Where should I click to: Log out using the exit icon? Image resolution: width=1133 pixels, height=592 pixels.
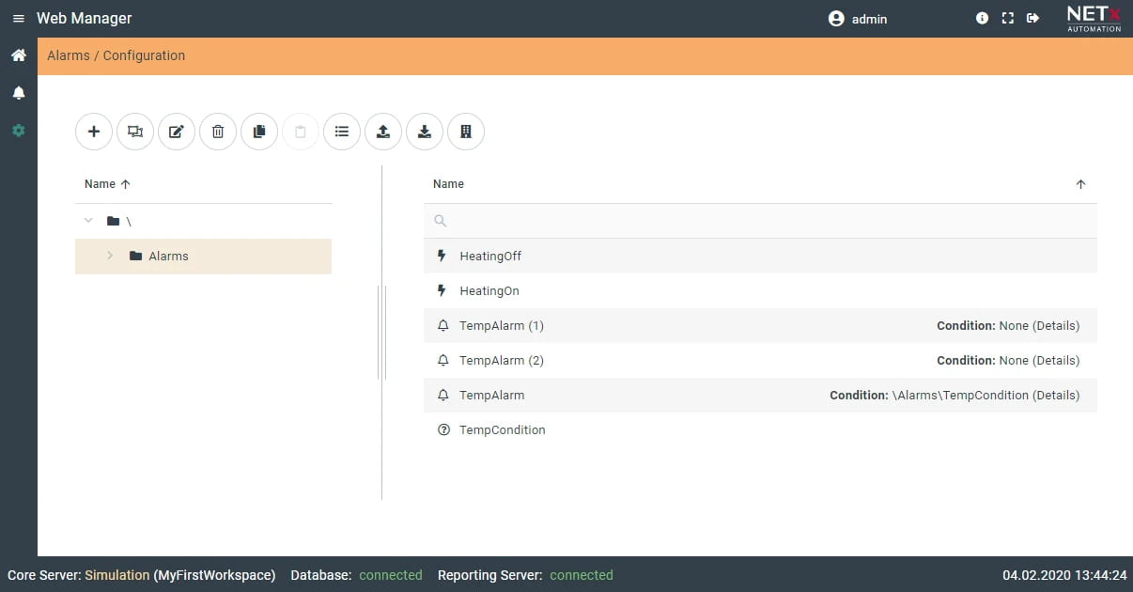pyautogui.click(x=1032, y=18)
